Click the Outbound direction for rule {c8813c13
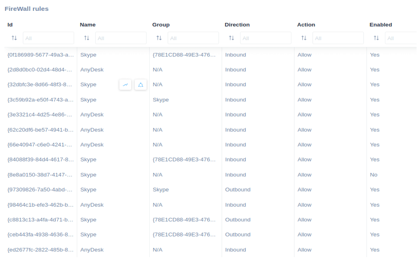The width and height of the screenshot is (417, 264). (238, 220)
